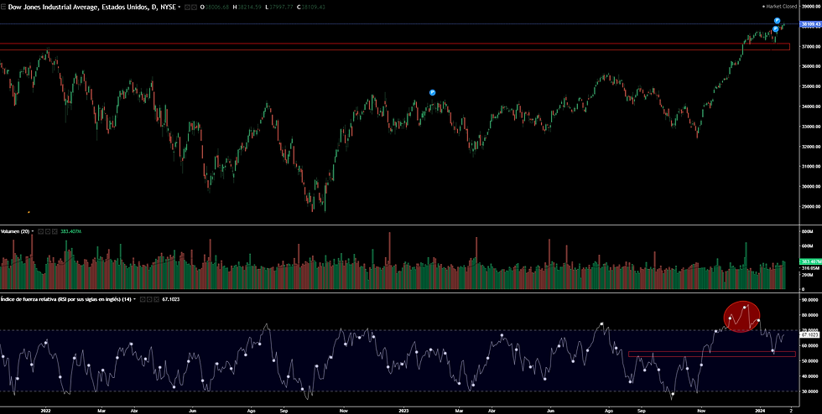Click the blue 38109.43 current price label
The width and height of the screenshot is (822, 414).
point(810,24)
